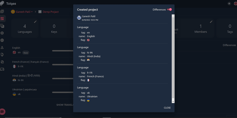Open the chat support bubble
The height and width of the screenshot is (118, 237).
tap(2, 111)
